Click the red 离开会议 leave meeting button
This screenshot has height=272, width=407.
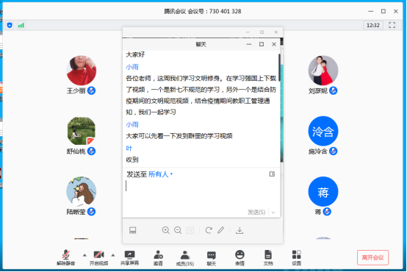[x=372, y=257]
